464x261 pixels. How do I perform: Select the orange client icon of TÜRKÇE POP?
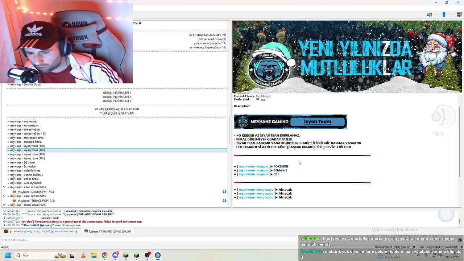tap(14, 200)
